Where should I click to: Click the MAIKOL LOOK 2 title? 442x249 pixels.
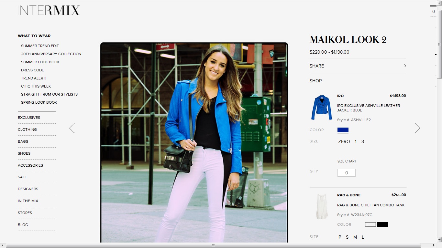click(x=348, y=40)
